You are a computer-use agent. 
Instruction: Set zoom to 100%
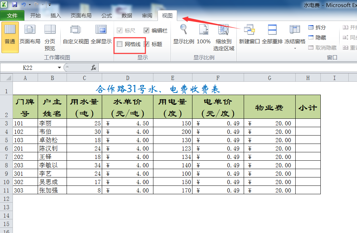tap(204, 36)
